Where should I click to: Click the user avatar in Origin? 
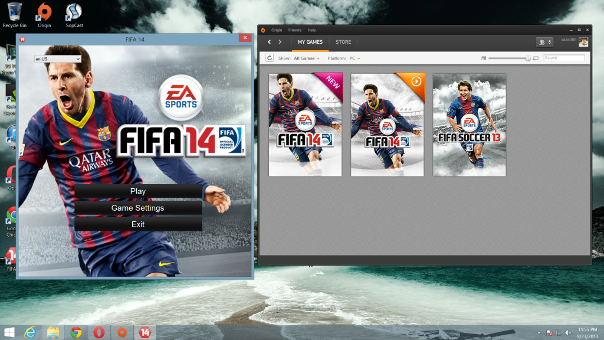(583, 42)
